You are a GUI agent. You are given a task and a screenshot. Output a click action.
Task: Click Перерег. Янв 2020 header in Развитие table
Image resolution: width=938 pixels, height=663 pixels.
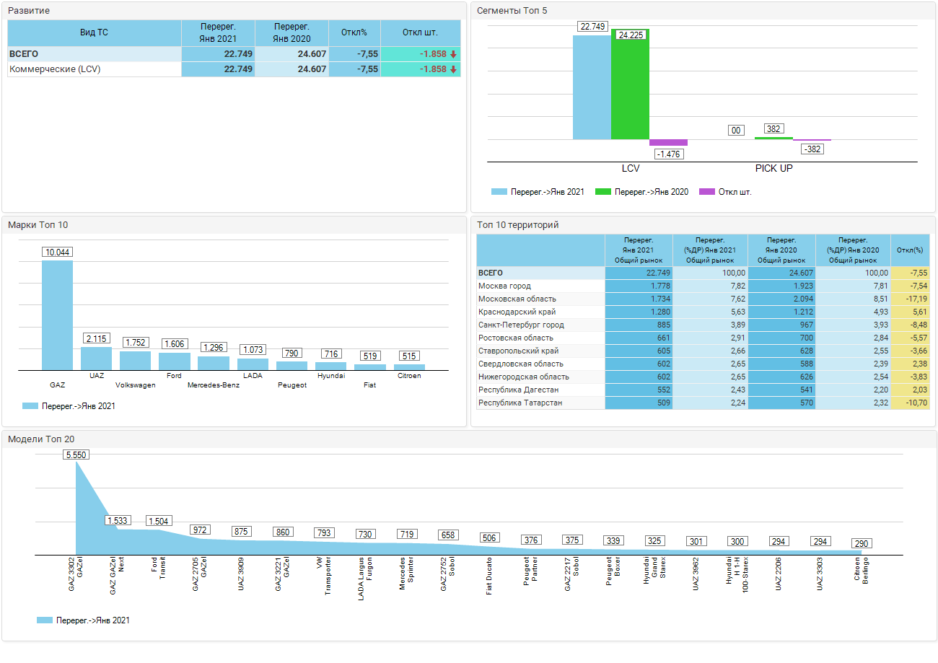click(x=292, y=32)
